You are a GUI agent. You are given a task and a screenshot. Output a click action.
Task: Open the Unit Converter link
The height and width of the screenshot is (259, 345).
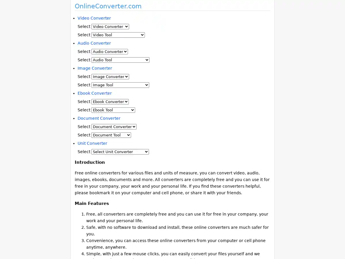point(92,143)
